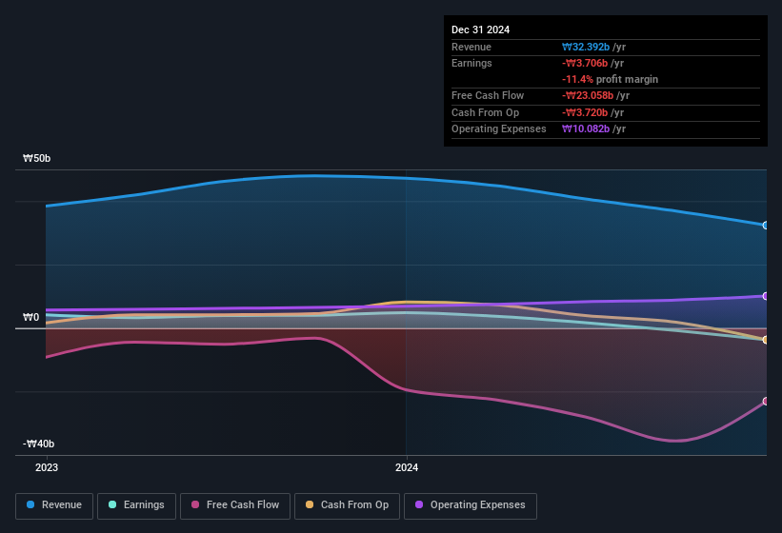Click the ₩10.082b operating expenses value
Image resolution: width=782 pixels, height=533 pixels.
coord(586,128)
